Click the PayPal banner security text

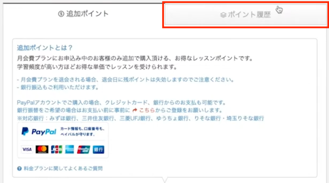click(x=82, y=131)
